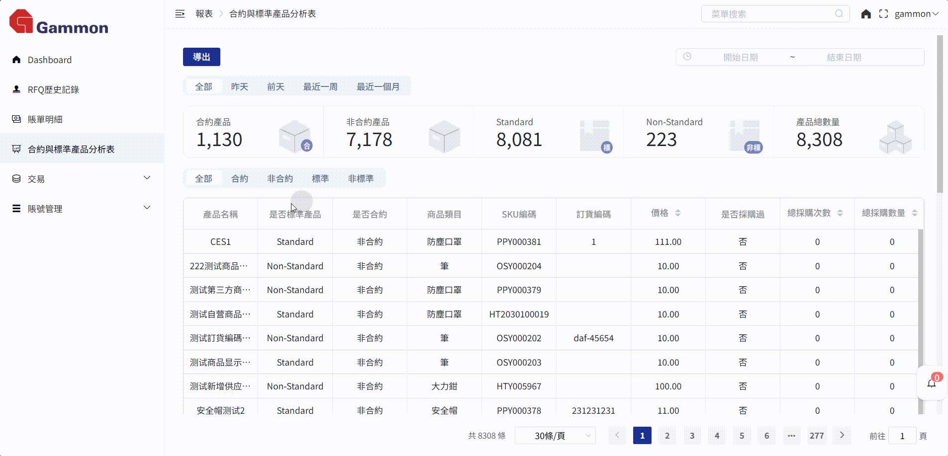Open the notification bell
Viewport: 948px width, 456px height.
coord(932,383)
